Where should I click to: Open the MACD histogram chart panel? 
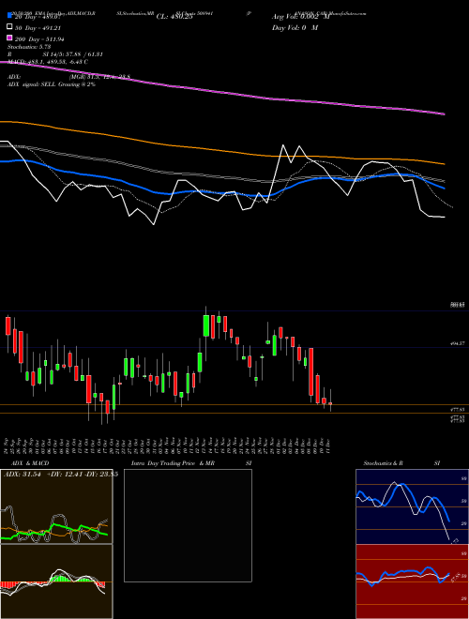coord(56,581)
